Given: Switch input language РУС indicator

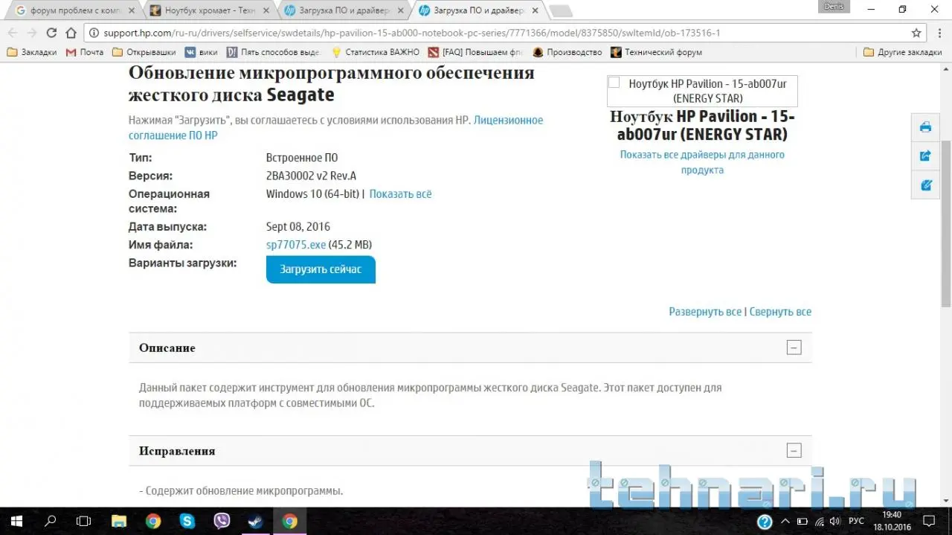Looking at the screenshot, I should click(x=856, y=522).
